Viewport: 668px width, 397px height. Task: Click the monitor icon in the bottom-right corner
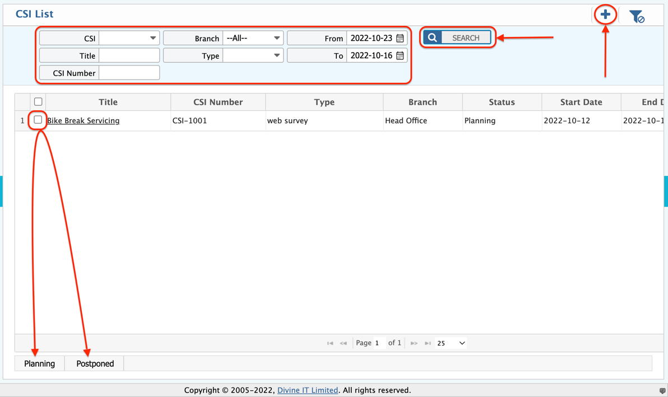click(663, 390)
